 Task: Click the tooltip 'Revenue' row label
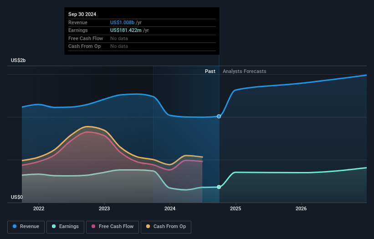tap(78, 22)
